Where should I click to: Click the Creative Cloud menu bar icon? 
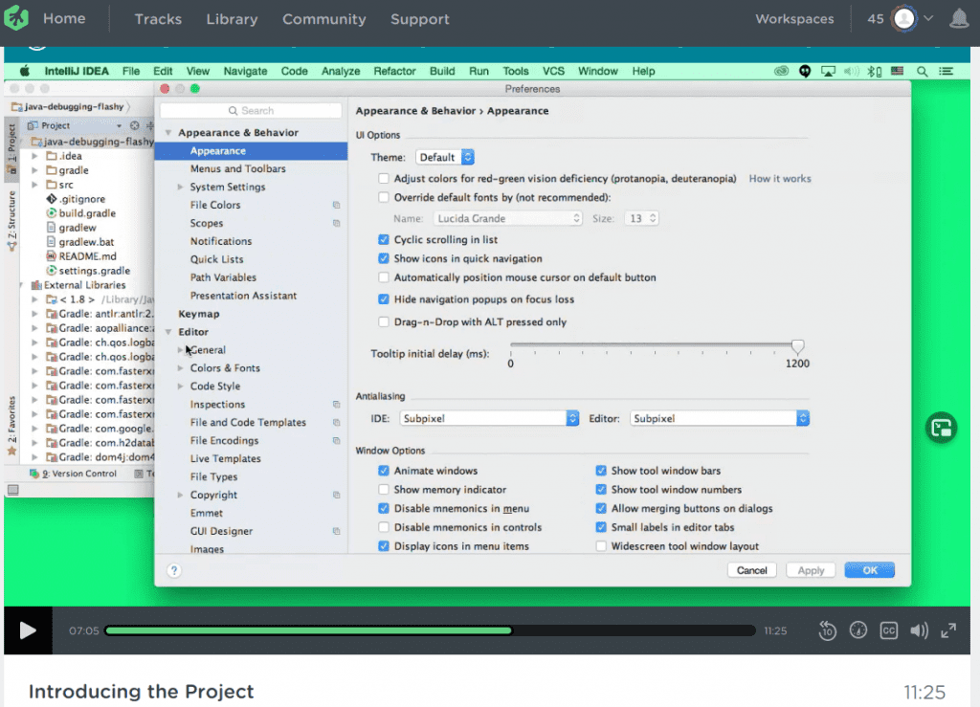[781, 71]
